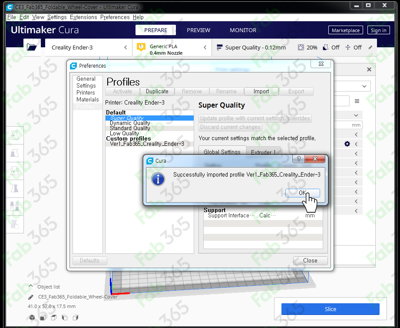Click the gear icon in print settings panel

point(347,144)
